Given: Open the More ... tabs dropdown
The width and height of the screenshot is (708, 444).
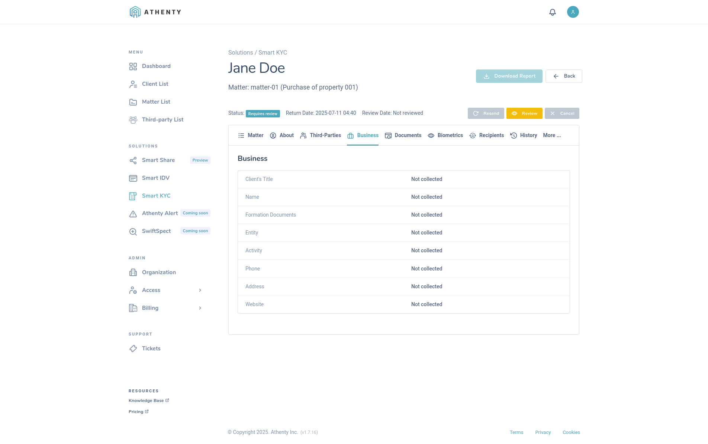Looking at the screenshot, I should coord(552,135).
